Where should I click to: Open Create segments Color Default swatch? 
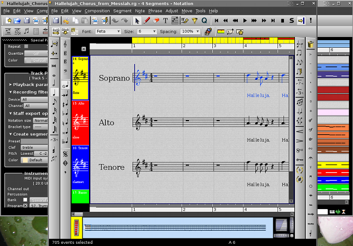tap(34, 160)
